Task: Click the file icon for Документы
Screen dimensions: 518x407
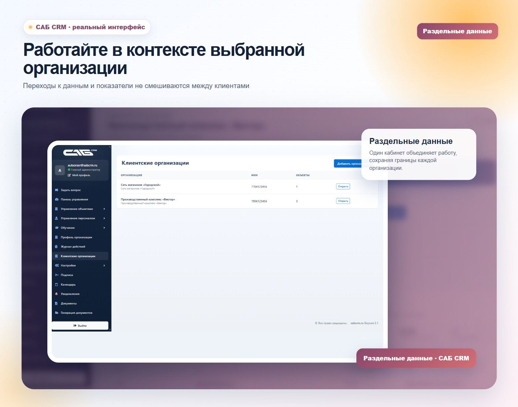Action: 57,303
